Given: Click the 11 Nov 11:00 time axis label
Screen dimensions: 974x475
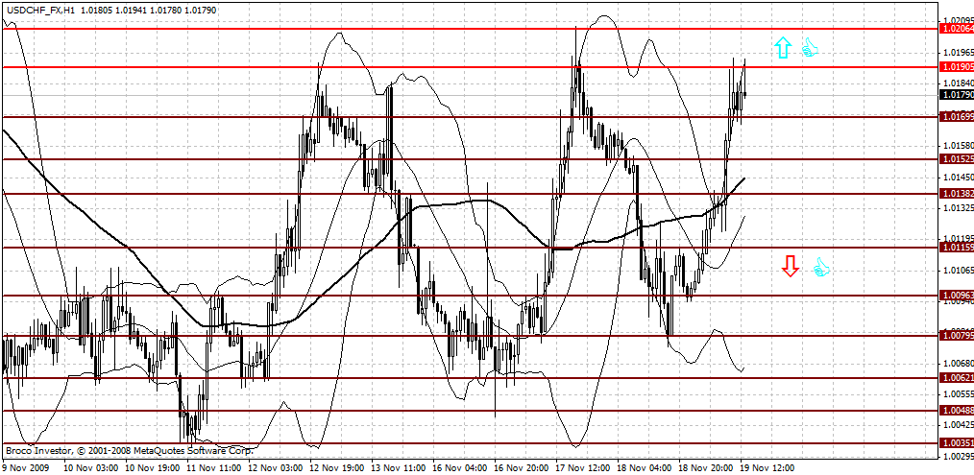Looking at the screenshot, I should coord(213,467).
